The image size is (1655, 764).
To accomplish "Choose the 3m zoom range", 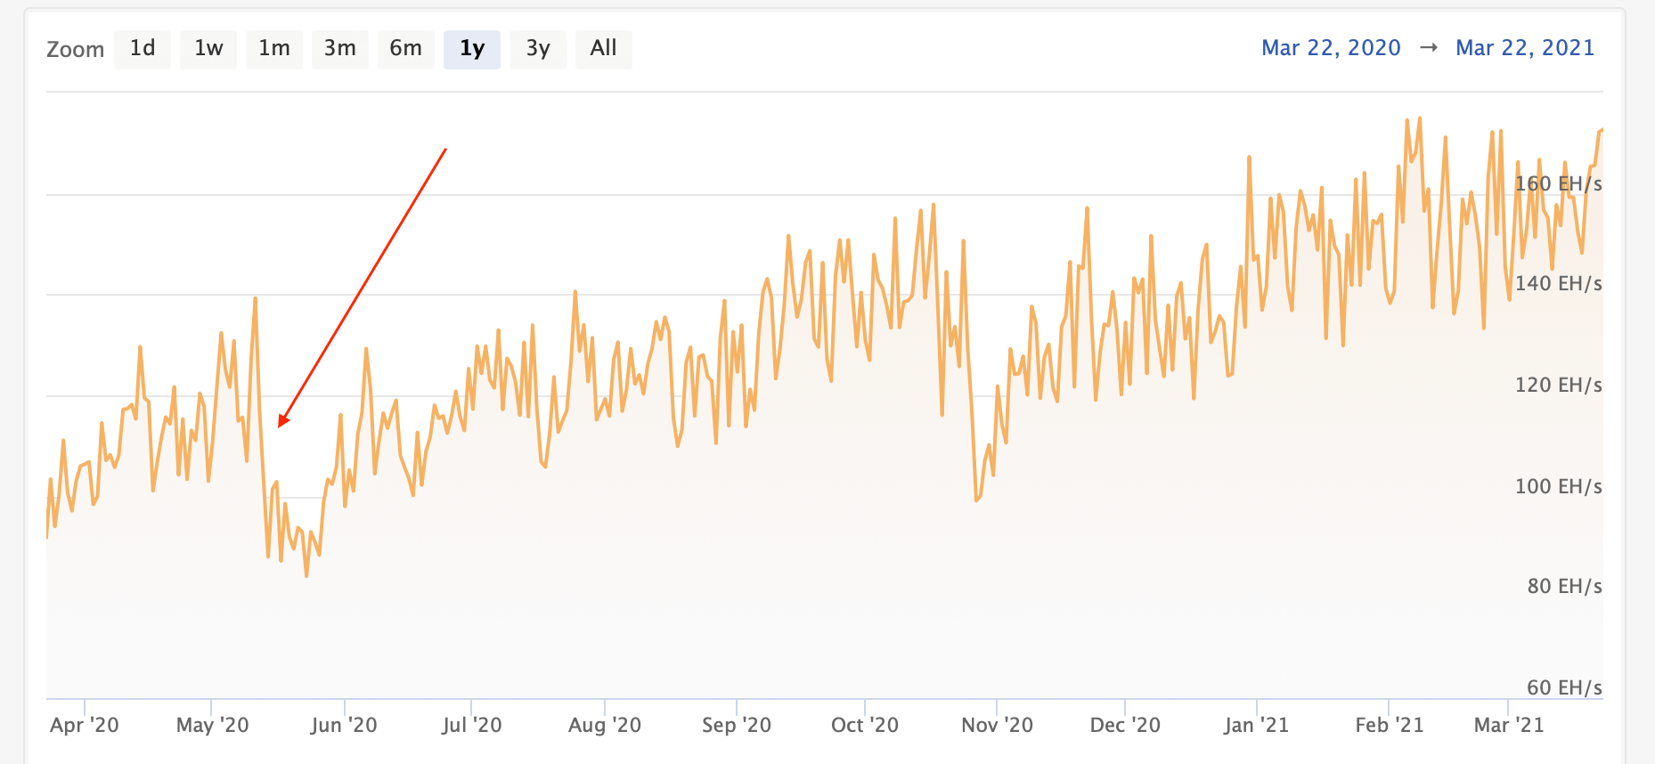I will (x=340, y=49).
